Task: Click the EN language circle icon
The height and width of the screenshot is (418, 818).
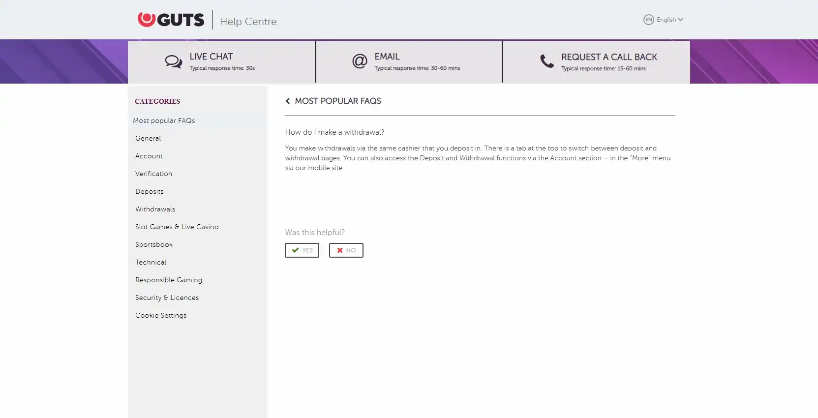Action: [x=648, y=20]
